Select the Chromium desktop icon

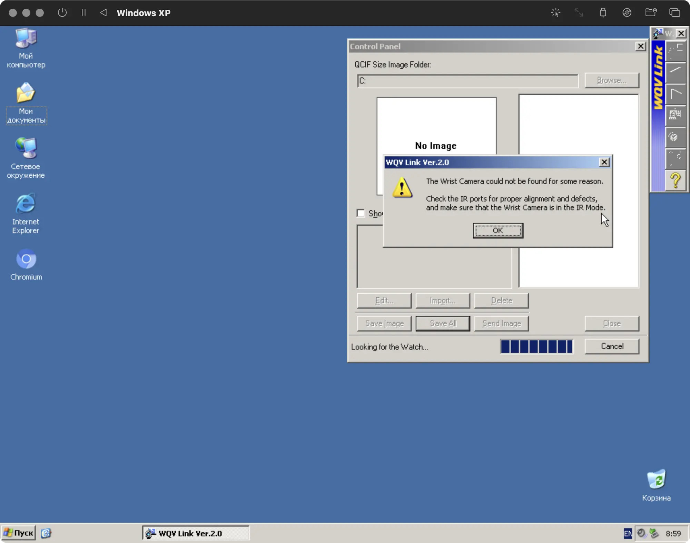(x=26, y=265)
